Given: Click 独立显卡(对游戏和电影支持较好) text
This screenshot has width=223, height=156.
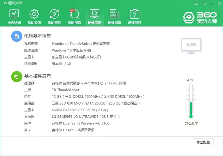Looking at the screenshot, I should point(76,57).
